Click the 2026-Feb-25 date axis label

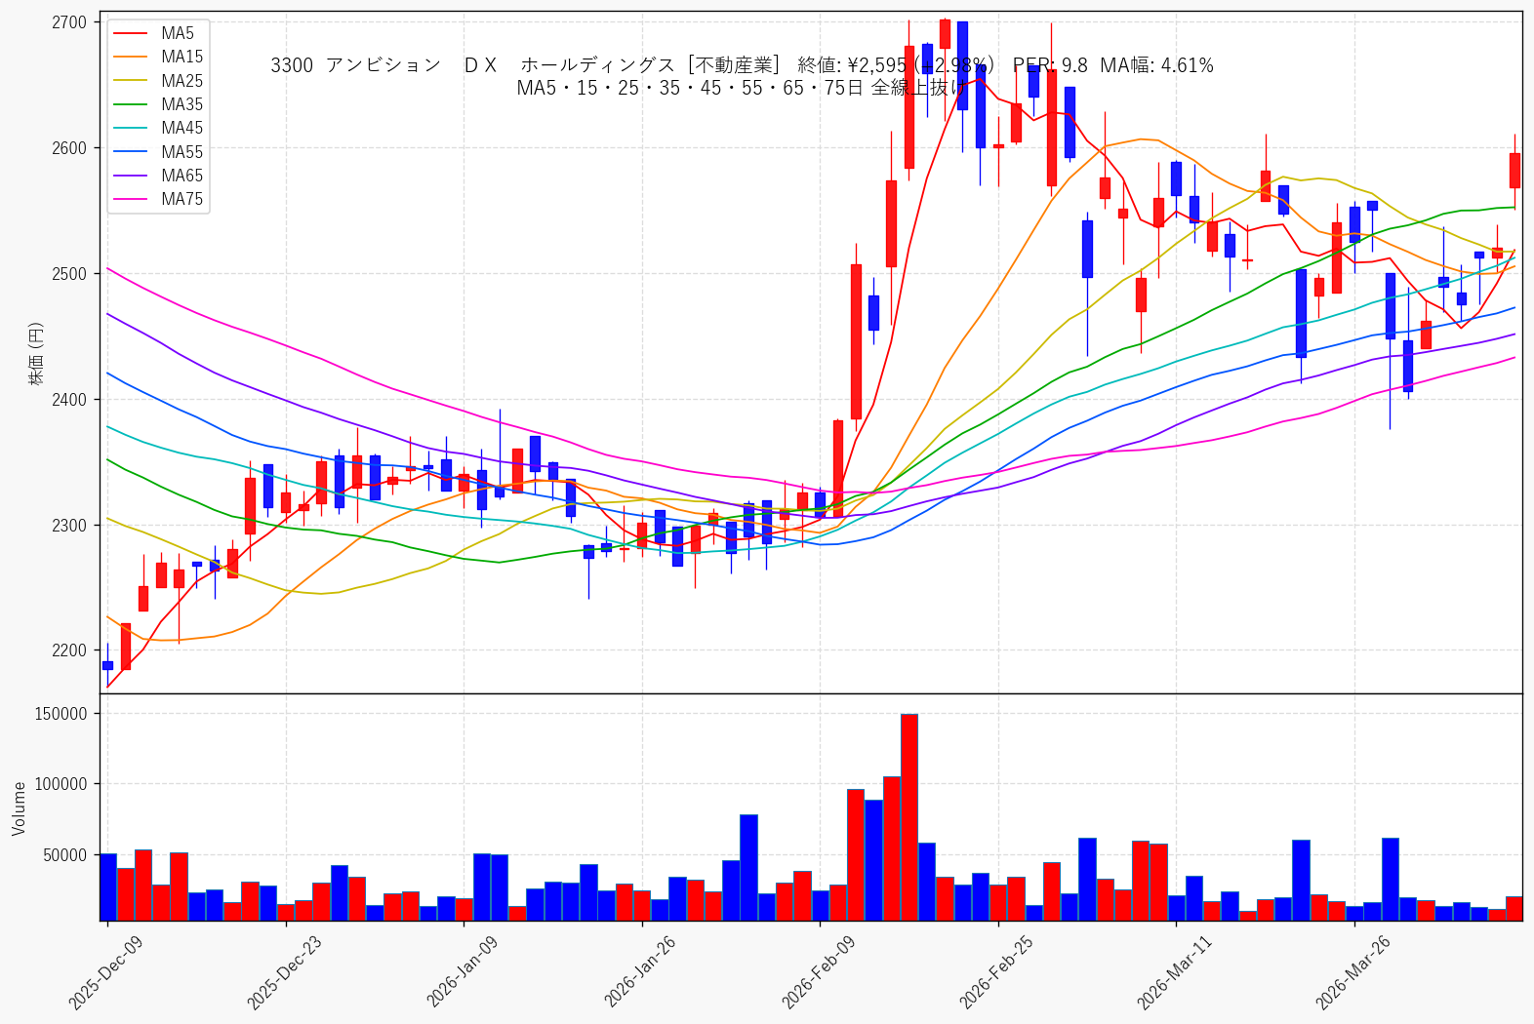pyautogui.click(x=996, y=971)
